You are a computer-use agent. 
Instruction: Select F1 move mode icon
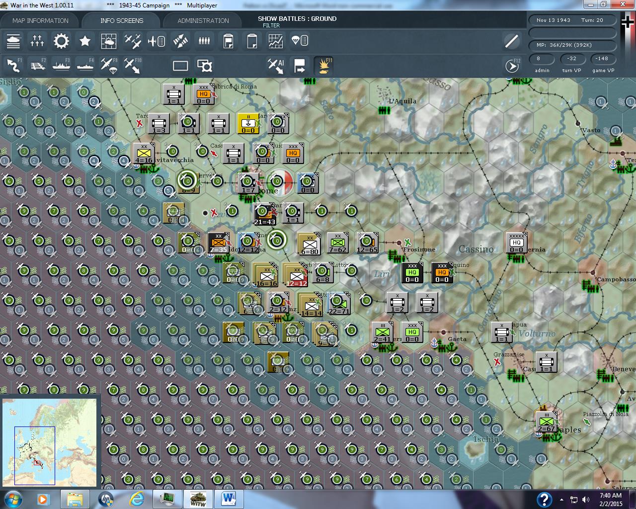click(13, 65)
